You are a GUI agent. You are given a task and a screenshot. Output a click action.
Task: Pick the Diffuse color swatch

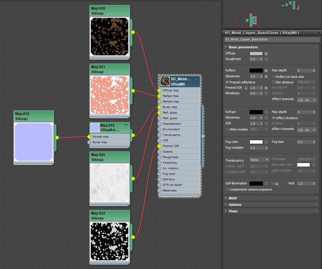tap(256, 54)
